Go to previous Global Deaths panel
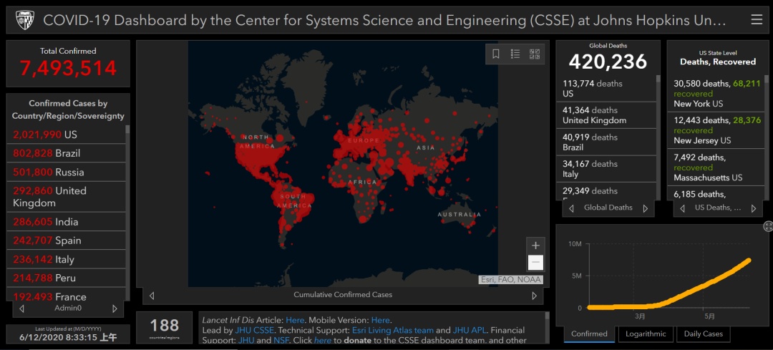Image resolution: width=773 pixels, height=350 pixels. [571, 208]
